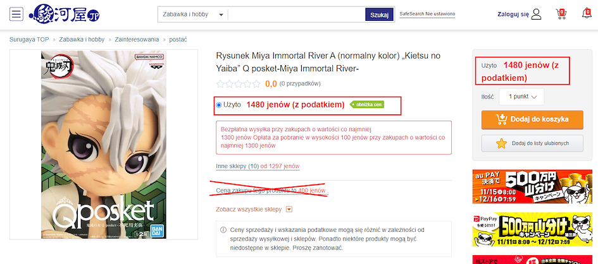Click Dodaj do listy ulubionych button
This screenshot has width=598, height=264.
[x=532, y=143]
